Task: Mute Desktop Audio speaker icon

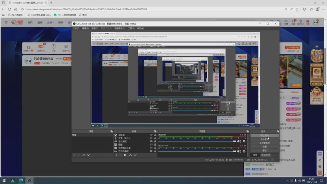Action: click(x=239, y=141)
